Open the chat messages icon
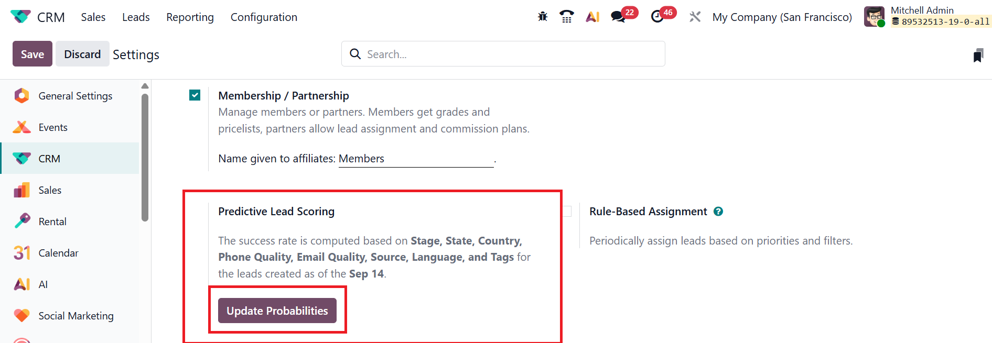This screenshot has width=992, height=343. coord(618,17)
